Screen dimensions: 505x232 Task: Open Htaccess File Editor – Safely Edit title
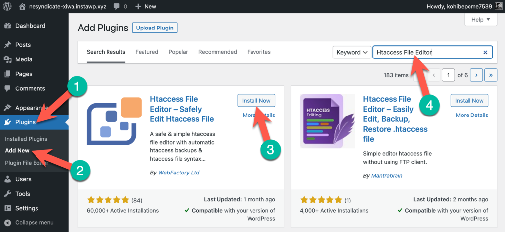tap(182, 109)
